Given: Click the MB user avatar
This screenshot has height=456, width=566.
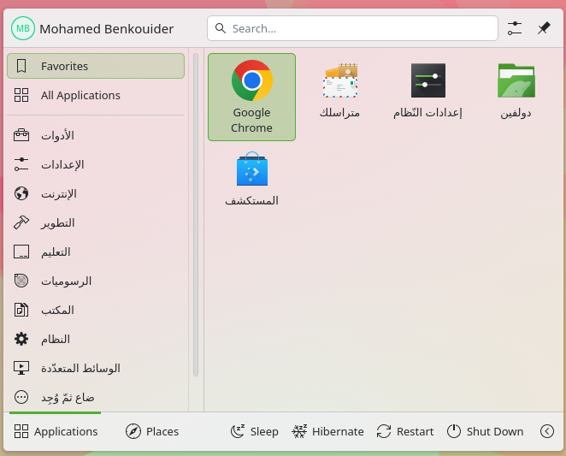Looking at the screenshot, I should click(23, 28).
